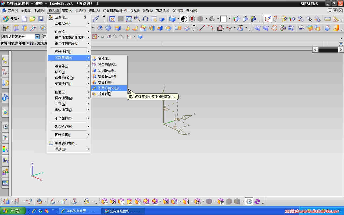Image resolution: width=344 pixels, height=215 pixels.
Task: Open the 分析(L) menu
Action: tap(148, 10)
